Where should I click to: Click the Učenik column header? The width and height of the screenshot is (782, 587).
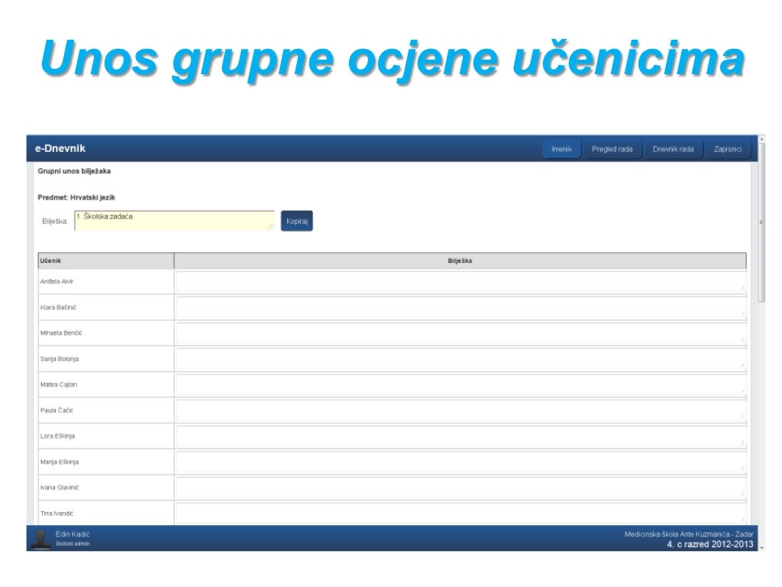[x=105, y=261]
